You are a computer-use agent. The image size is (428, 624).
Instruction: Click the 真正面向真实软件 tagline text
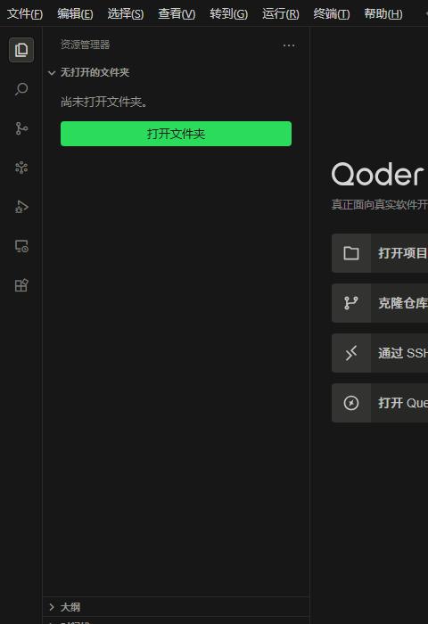379,204
